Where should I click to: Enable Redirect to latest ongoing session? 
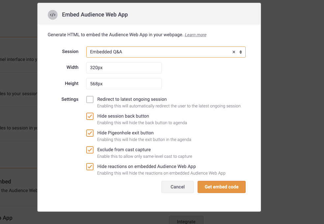pos(90,99)
